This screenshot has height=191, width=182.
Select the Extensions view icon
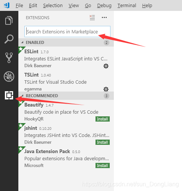pyautogui.click(x=9, y=95)
